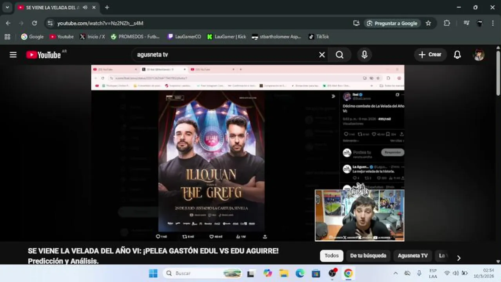Go to YouTube home via the logo

pyautogui.click(x=44, y=55)
